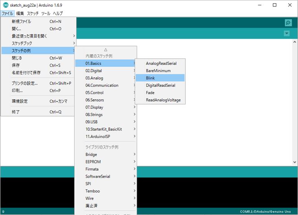Open the BareMinimum example
Viewport: 298px width, 215px height.
coord(160,70)
